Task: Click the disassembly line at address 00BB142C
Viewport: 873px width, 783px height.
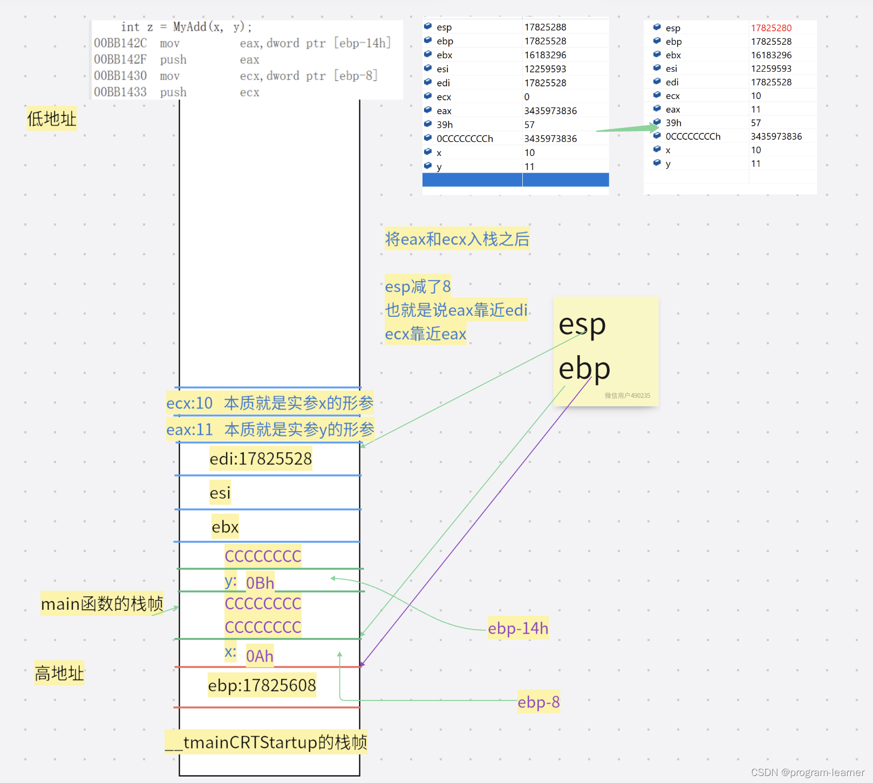Action: click(242, 43)
